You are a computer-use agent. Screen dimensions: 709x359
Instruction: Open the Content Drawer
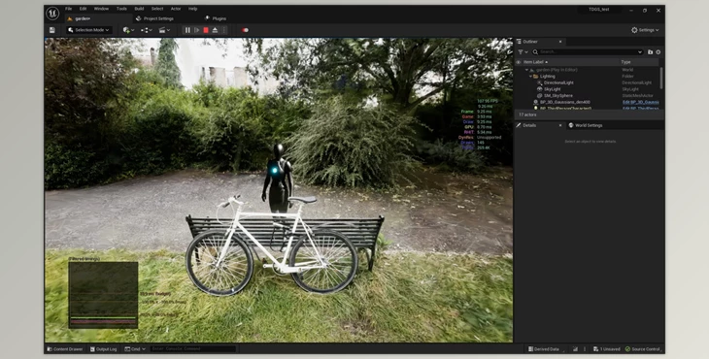coord(65,349)
